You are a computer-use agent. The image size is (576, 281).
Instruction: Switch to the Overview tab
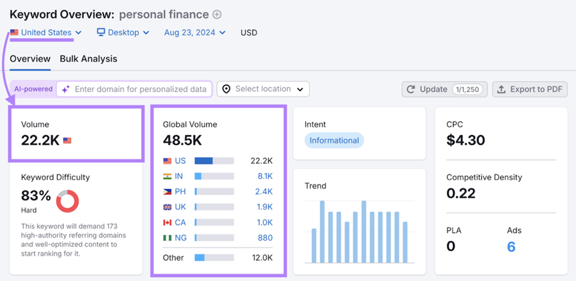coord(30,59)
